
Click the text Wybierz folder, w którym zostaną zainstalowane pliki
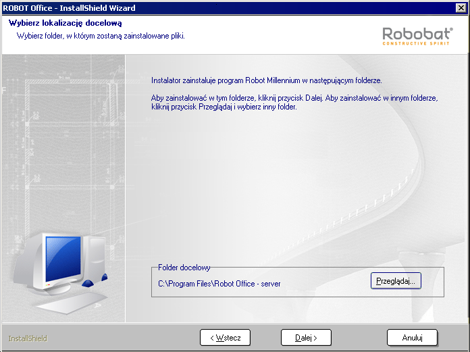coord(101,36)
